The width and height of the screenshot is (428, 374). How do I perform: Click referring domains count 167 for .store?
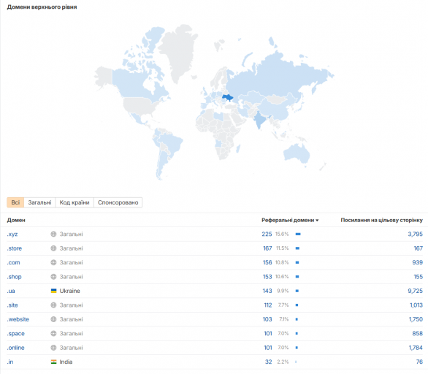tap(267, 248)
